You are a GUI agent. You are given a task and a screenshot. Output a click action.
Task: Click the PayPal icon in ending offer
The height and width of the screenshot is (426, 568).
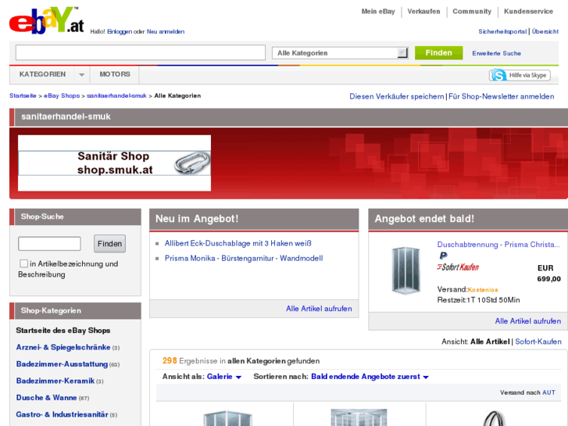[x=443, y=256]
